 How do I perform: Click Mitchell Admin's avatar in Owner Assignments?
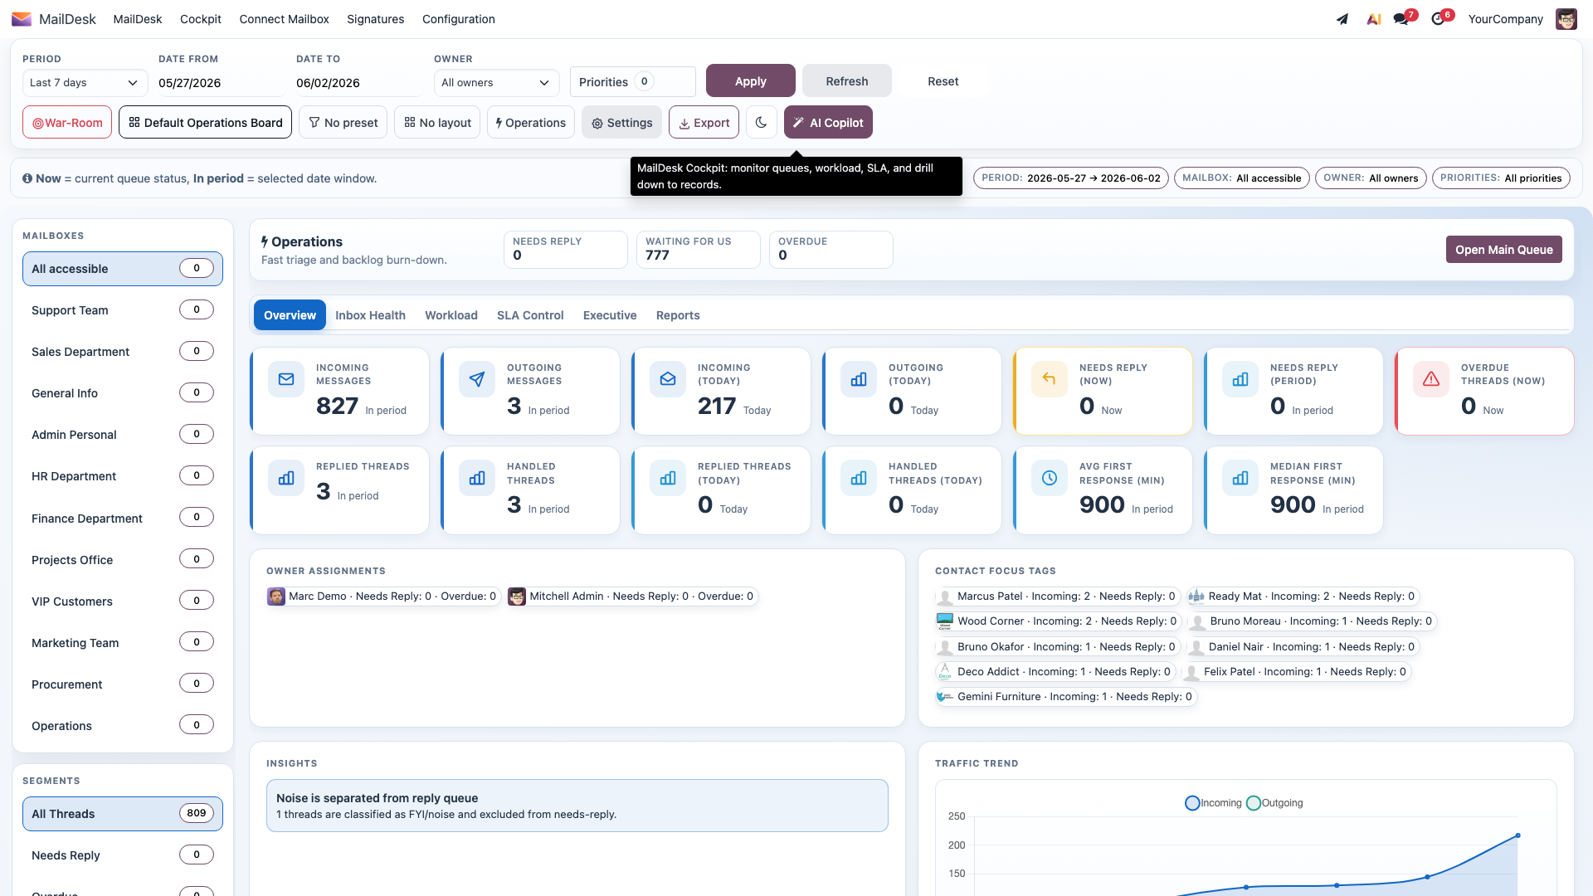pyautogui.click(x=517, y=597)
